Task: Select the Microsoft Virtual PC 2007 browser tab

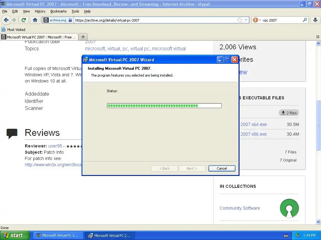Action: click(39, 37)
